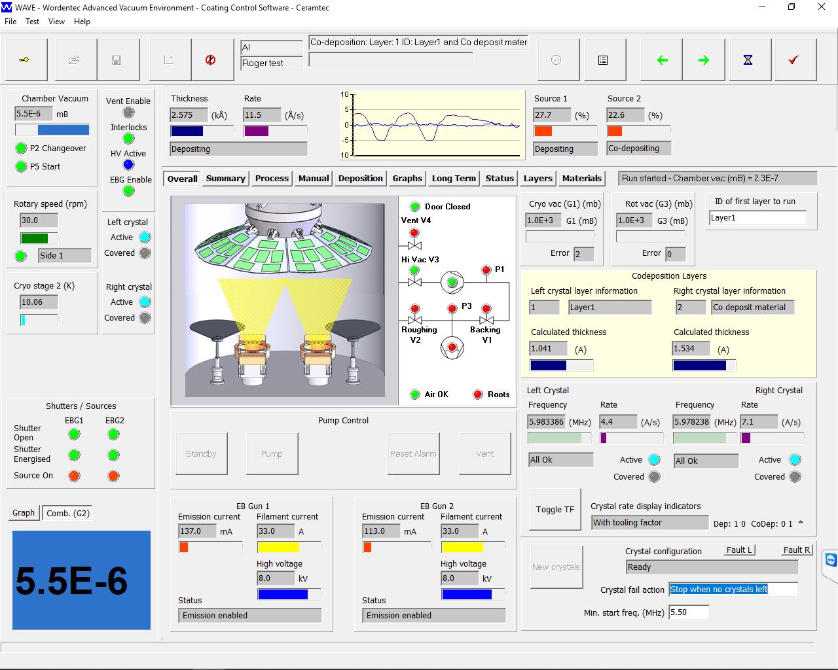Click the open folder toolbar icon

[x=75, y=60]
